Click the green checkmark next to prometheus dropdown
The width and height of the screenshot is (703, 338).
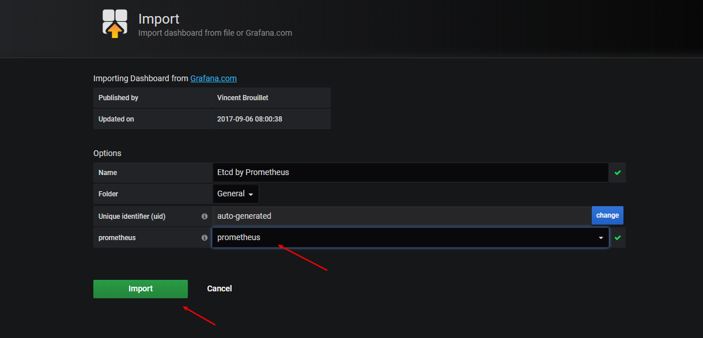tap(618, 237)
